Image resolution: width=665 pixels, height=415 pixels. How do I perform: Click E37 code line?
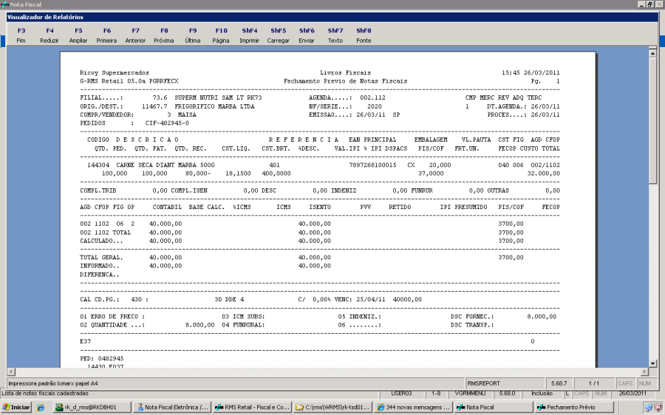tap(85, 342)
